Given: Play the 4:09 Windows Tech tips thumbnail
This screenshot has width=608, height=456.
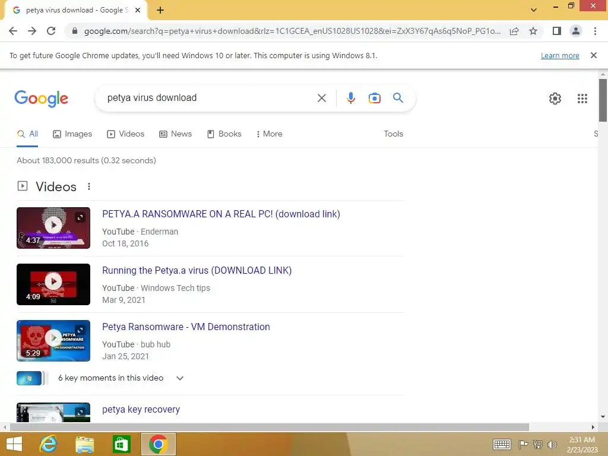Looking at the screenshot, I should (x=53, y=284).
